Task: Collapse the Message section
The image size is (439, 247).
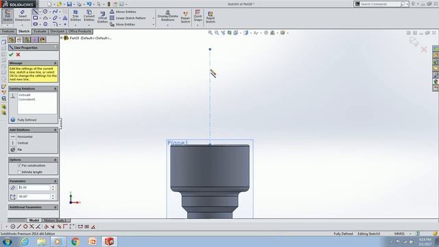Action: tap(55, 63)
